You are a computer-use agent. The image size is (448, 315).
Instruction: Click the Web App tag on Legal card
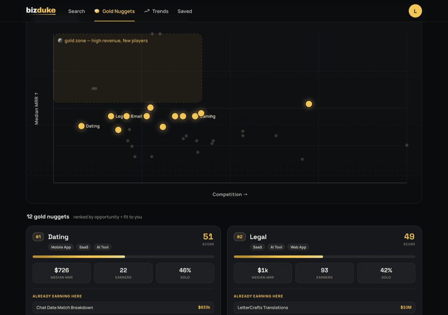[298, 247]
